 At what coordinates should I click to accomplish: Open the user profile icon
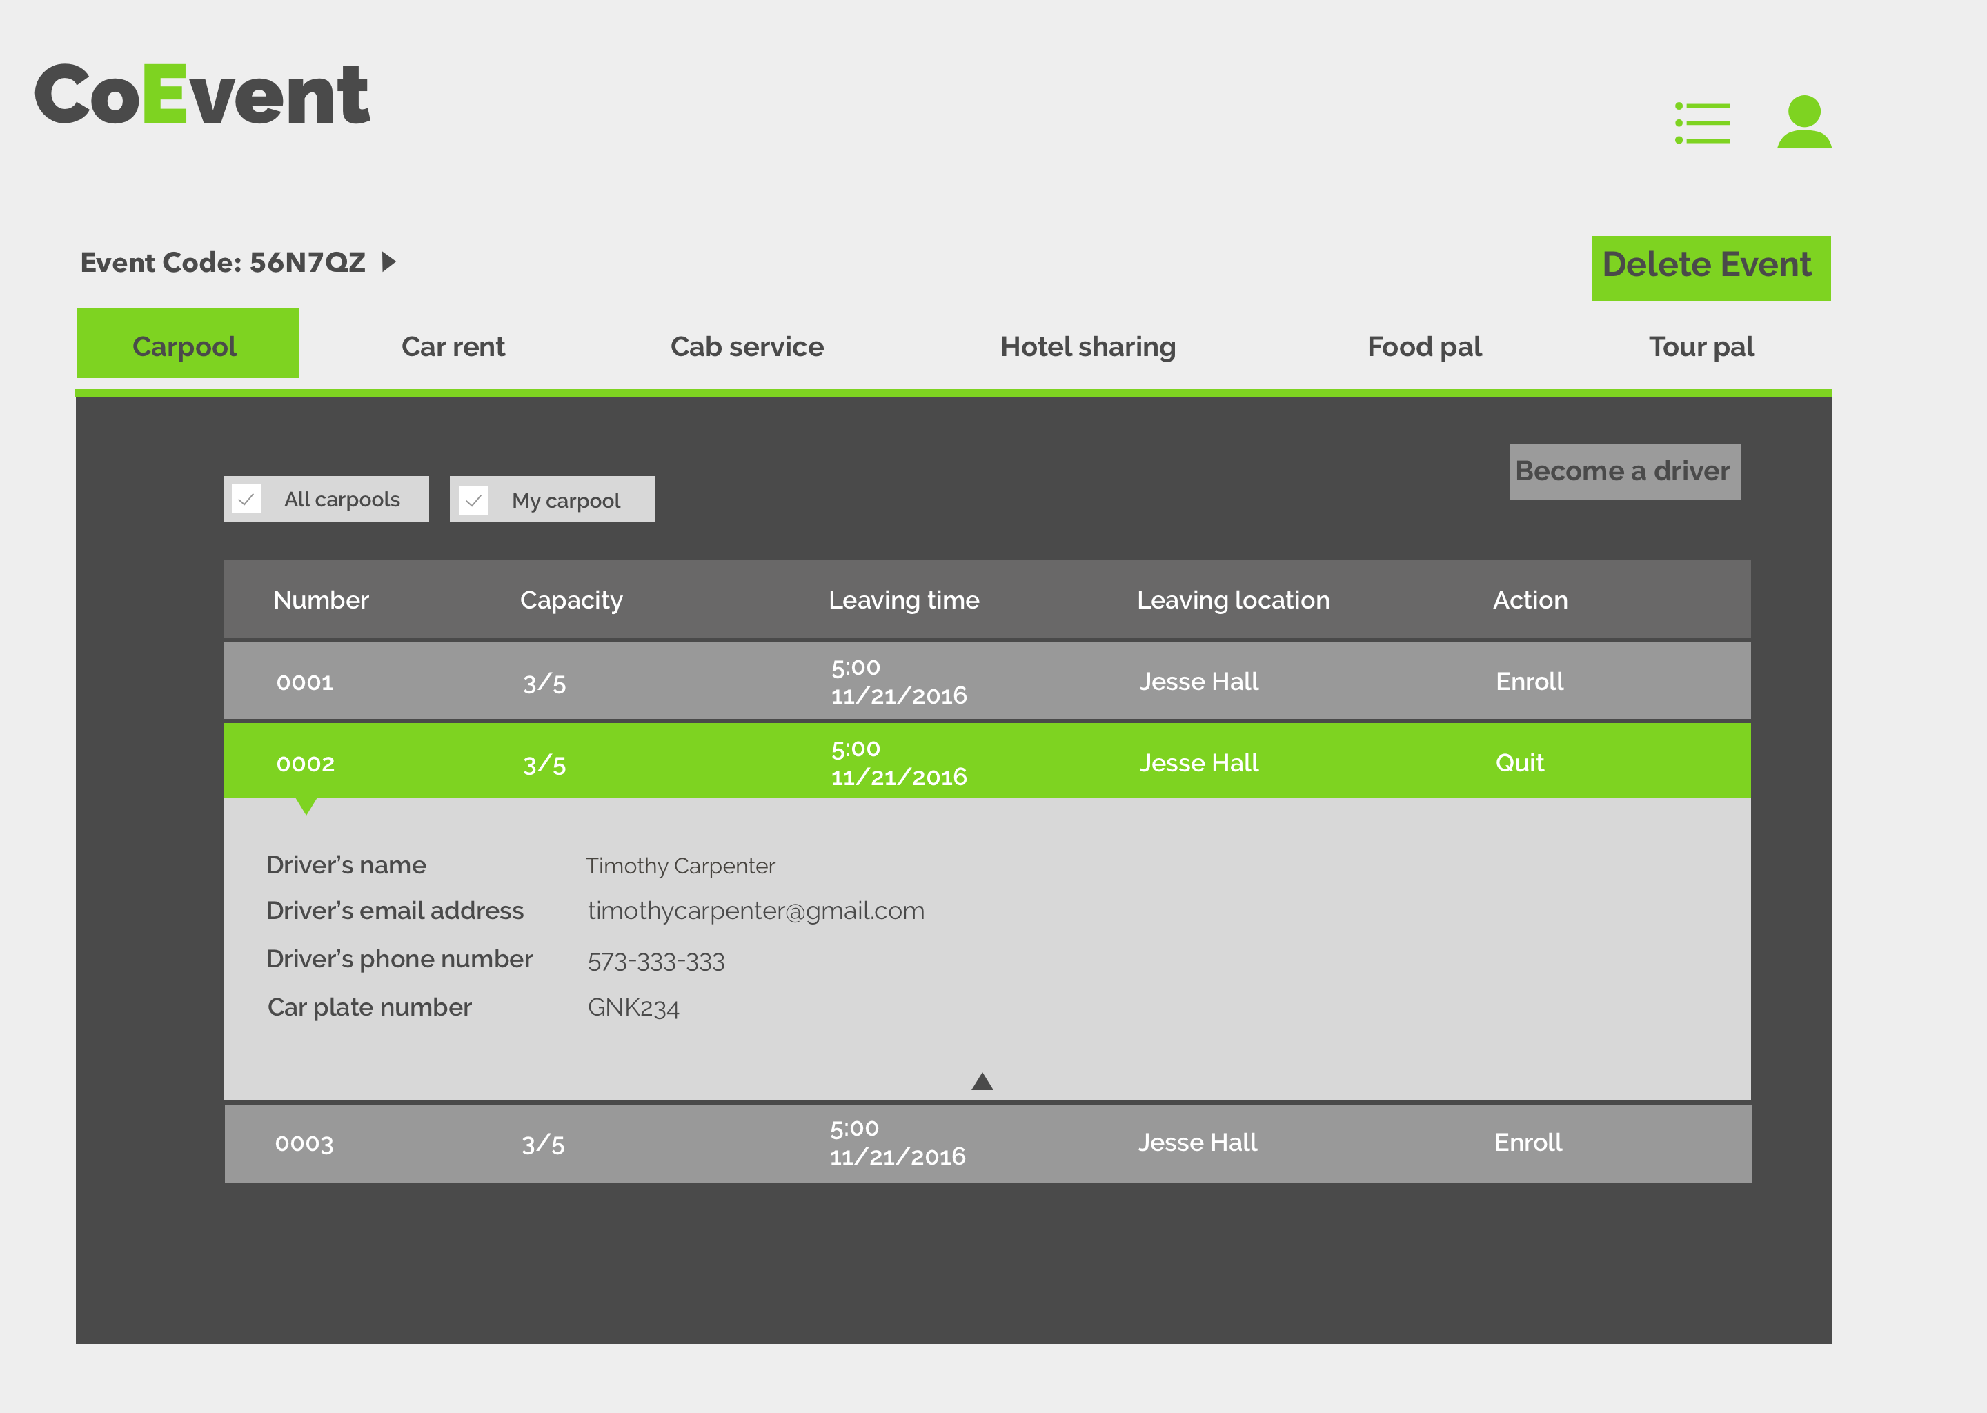[x=1803, y=123]
